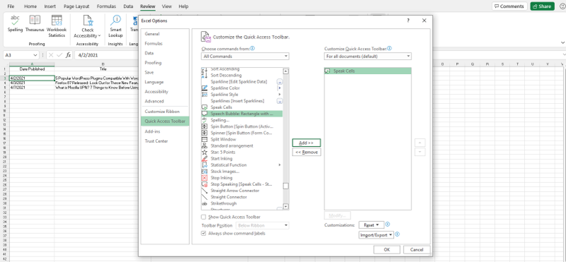566x262 pixels.
Task: Select Standard arrangement command
Action: click(x=242, y=145)
